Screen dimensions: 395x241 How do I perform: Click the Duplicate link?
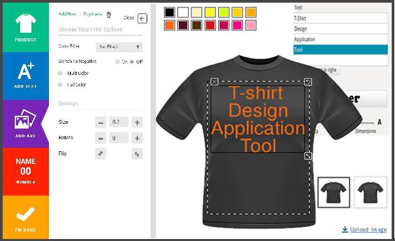92,14
